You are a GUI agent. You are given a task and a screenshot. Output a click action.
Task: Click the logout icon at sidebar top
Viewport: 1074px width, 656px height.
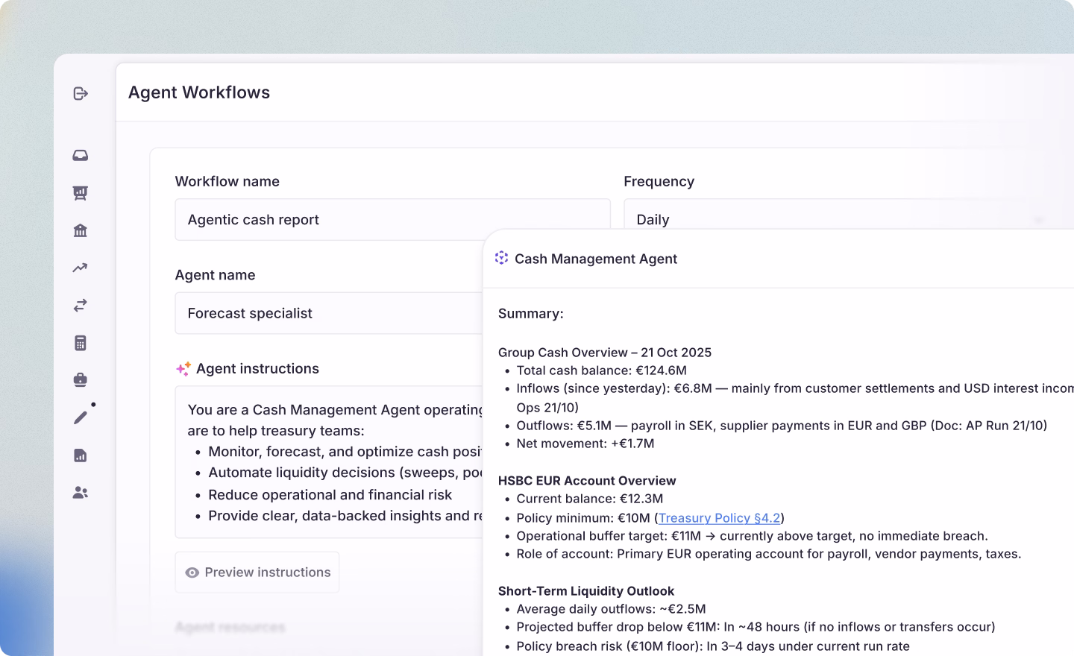click(81, 93)
